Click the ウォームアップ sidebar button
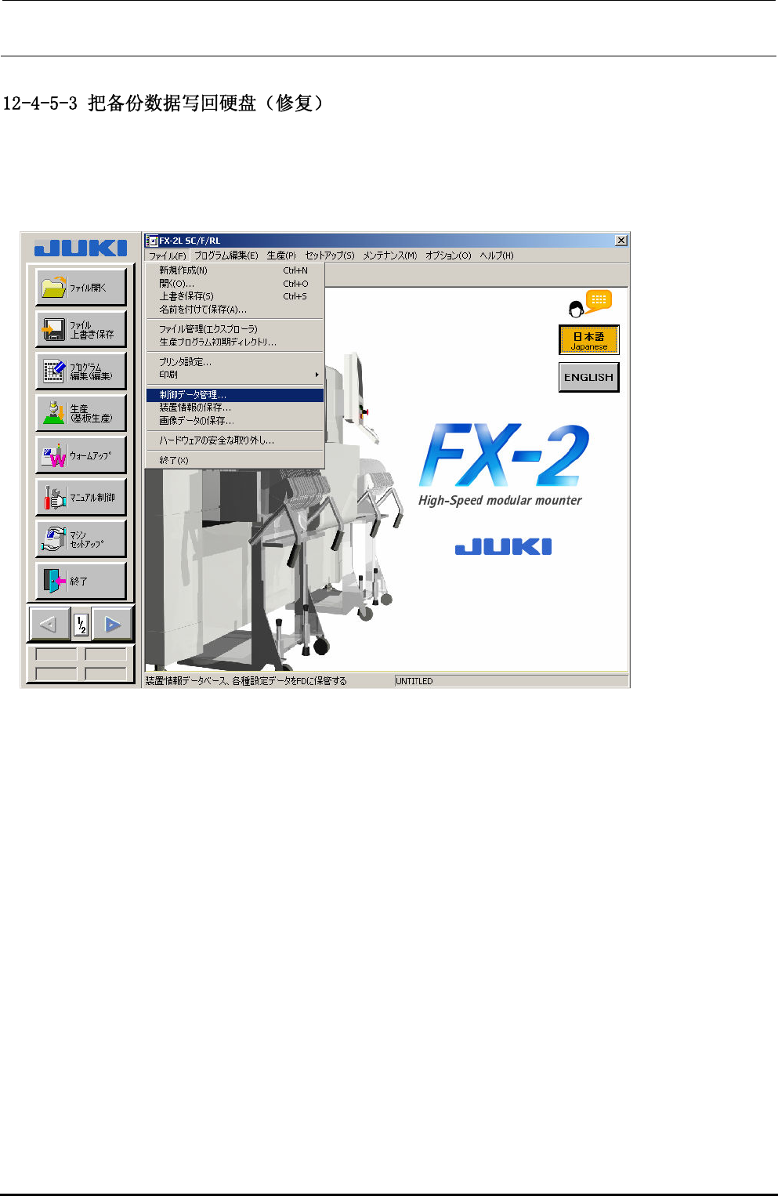The image size is (778, 1196). tap(81, 455)
